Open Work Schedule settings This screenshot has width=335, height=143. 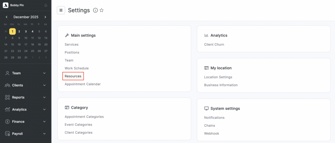coord(77,68)
